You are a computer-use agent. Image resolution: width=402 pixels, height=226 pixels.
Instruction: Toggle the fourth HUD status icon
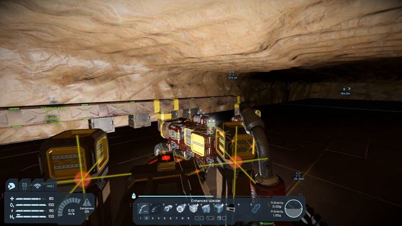50,186
